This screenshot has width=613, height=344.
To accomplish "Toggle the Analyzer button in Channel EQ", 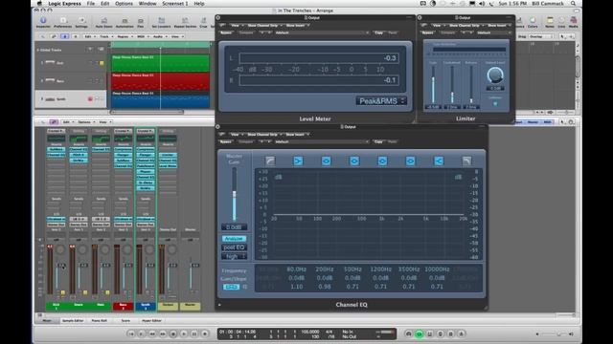I will click(234, 238).
